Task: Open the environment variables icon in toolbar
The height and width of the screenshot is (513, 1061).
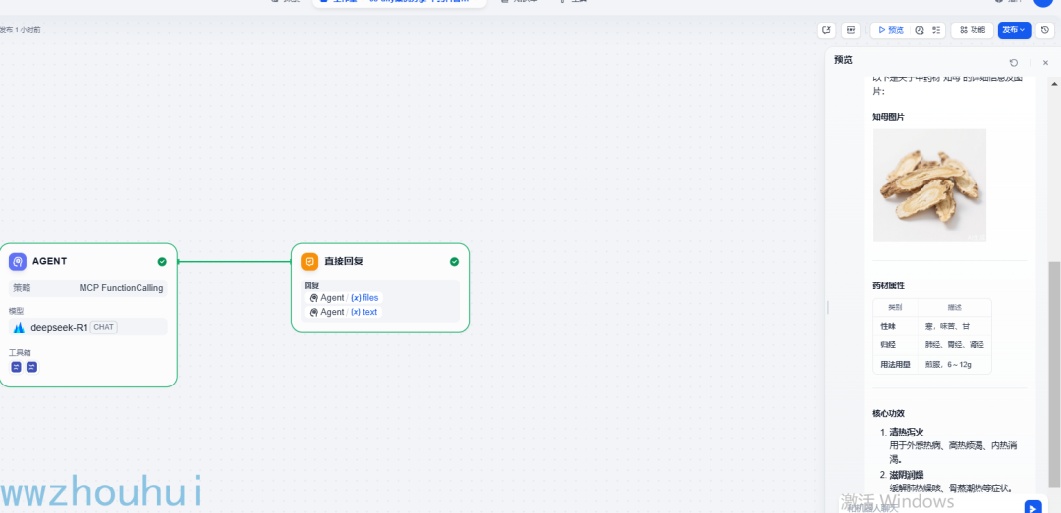Action: click(851, 30)
